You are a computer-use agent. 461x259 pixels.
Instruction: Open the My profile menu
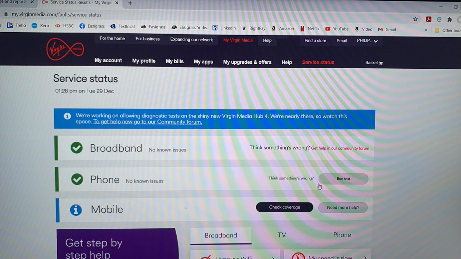[x=144, y=61]
